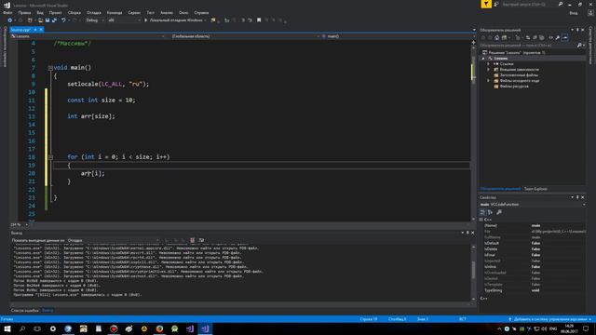Click the setlocale code line

108,84
